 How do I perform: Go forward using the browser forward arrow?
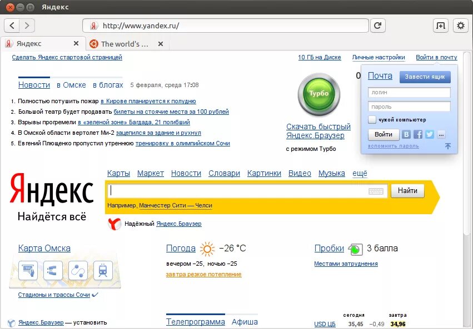click(27, 26)
